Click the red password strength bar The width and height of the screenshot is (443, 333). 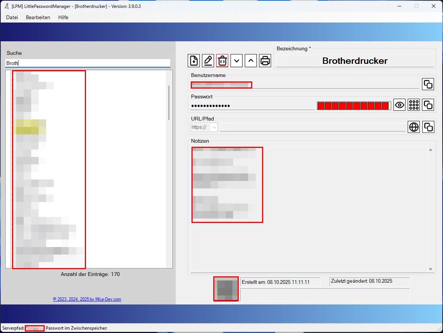353,106
